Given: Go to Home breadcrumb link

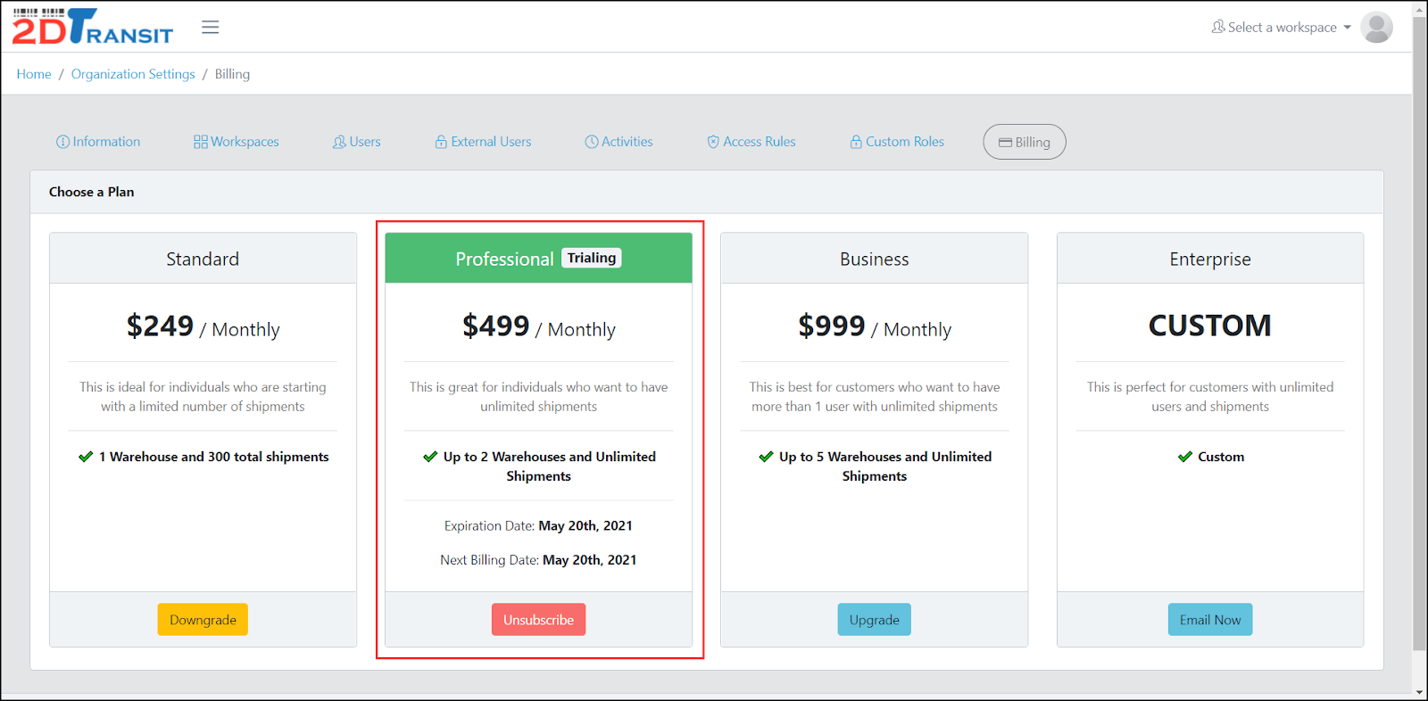Looking at the screenshot, I should coord(34,74).
